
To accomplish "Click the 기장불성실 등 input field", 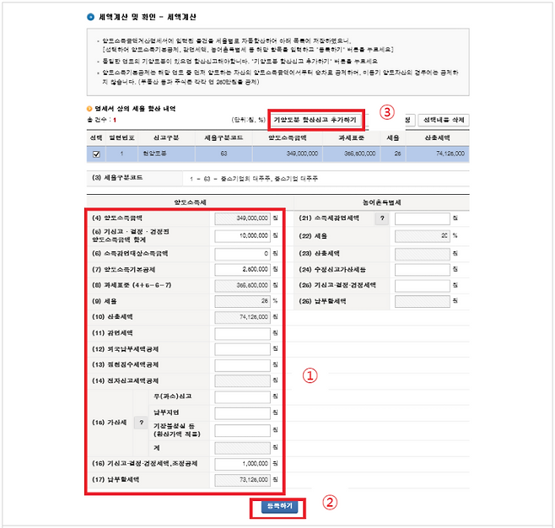I will pos(241,430).
